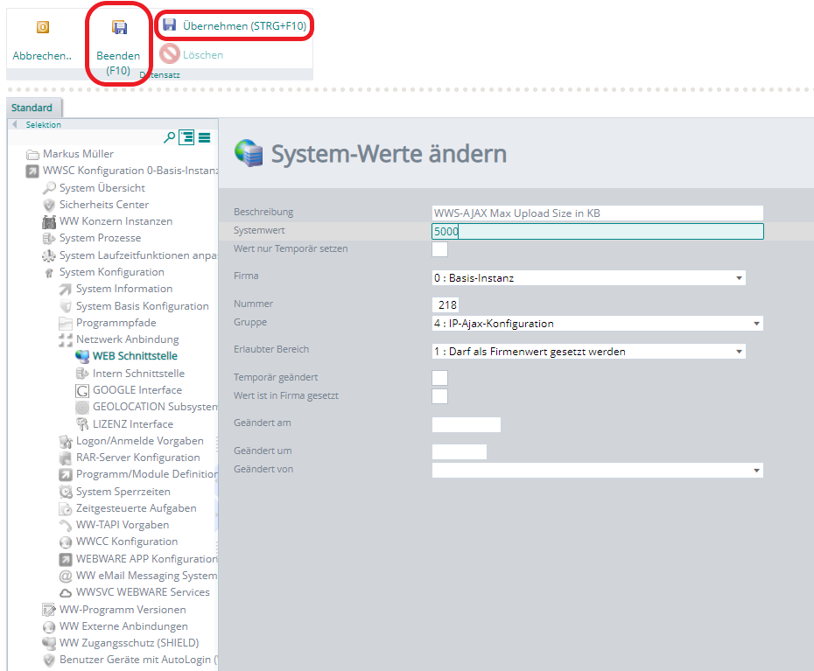Click the Beenden (F10) save icon

tap(119, 28)
